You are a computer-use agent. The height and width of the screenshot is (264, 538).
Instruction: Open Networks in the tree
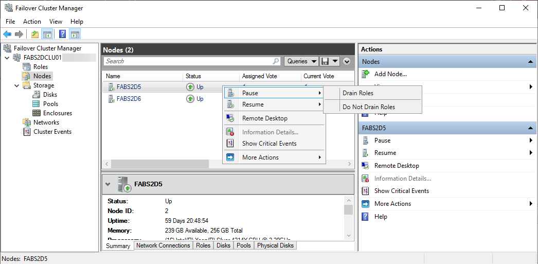click(x=46, y=122)
